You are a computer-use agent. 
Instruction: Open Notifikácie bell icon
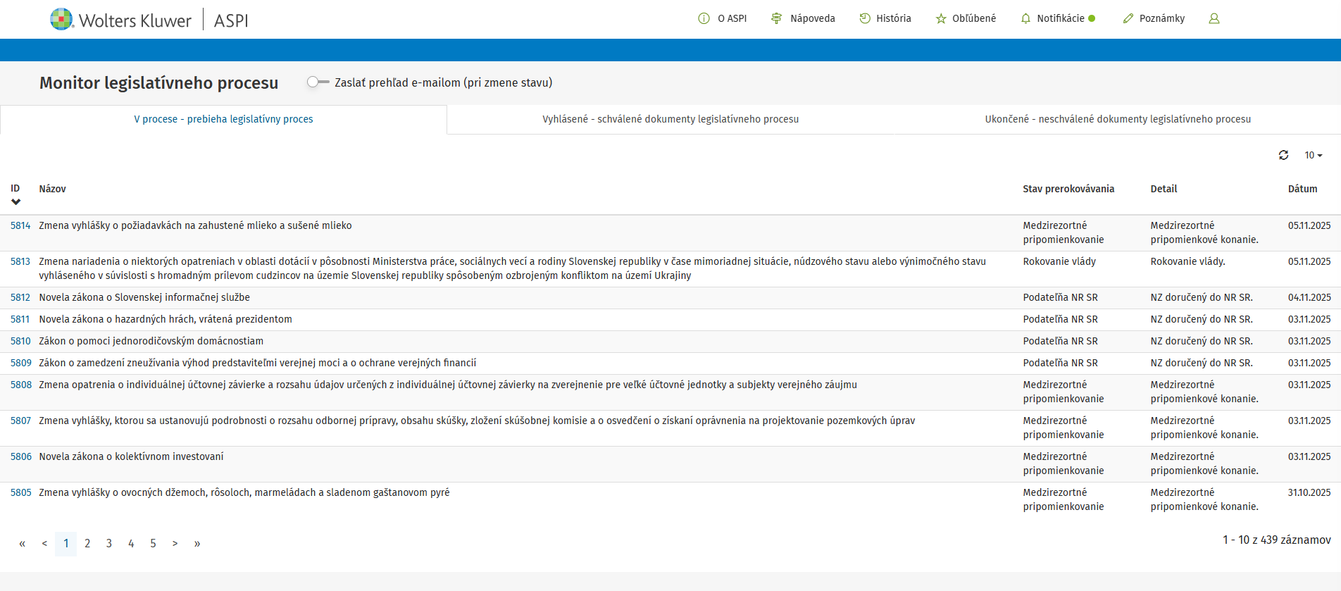1025,18
